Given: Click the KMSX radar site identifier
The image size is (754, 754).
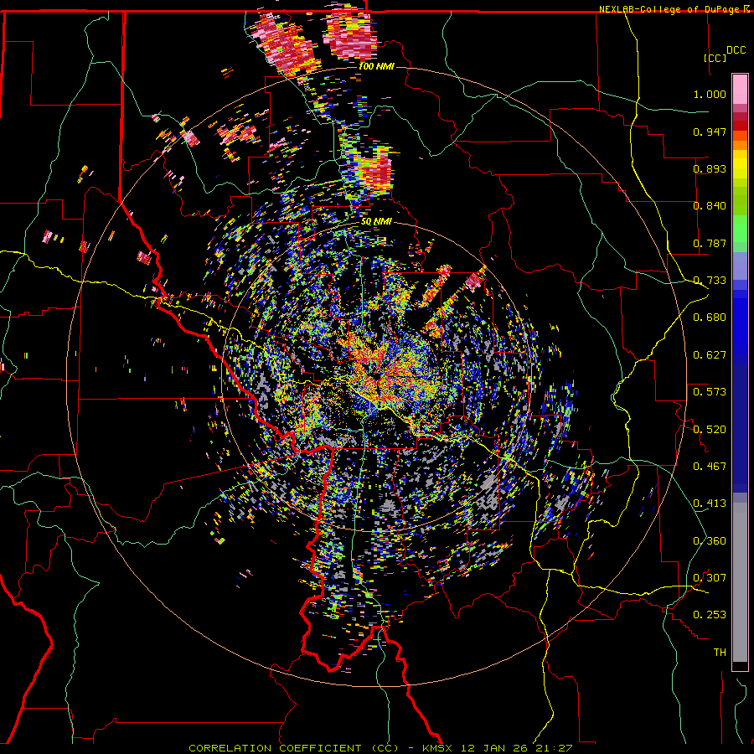Looking at the screenshot, I should [437, 748].
